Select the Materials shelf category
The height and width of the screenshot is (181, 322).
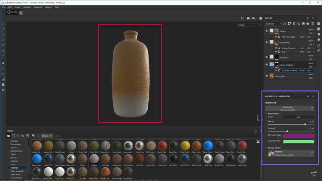click(14, 168)
